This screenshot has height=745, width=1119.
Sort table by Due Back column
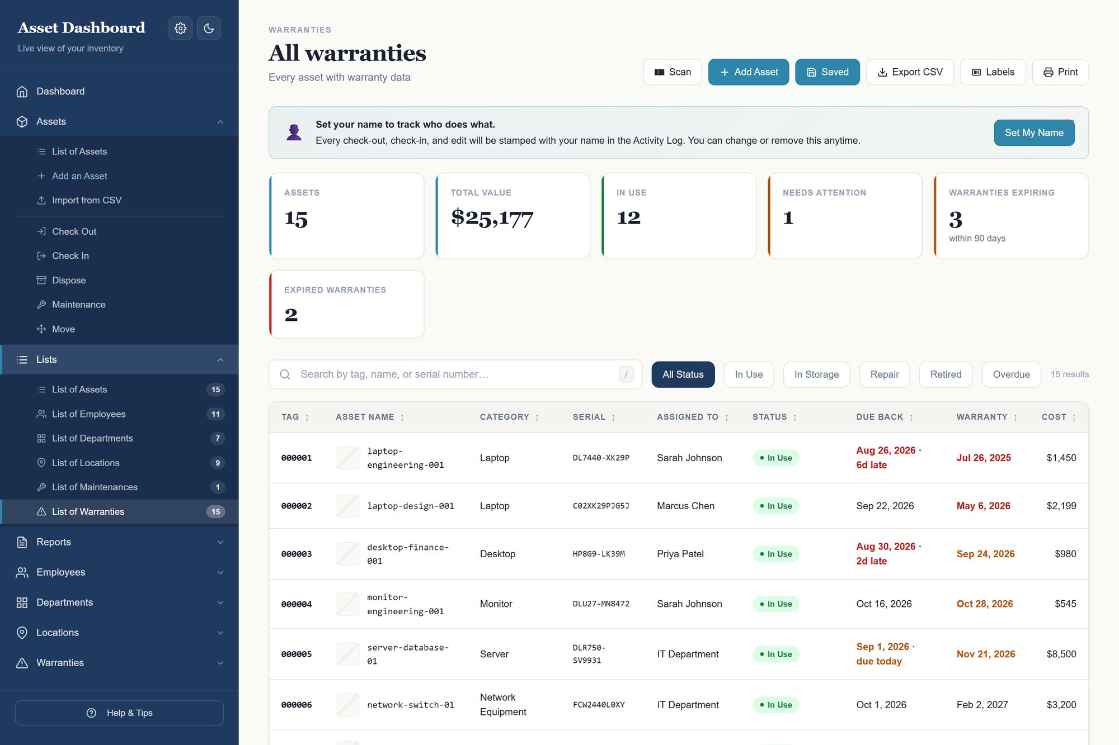point(885,417)
